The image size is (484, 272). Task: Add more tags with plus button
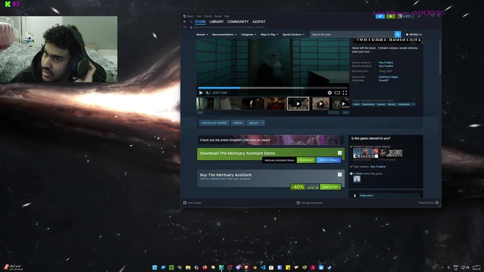pyautogui.click(x=414, y=104)
